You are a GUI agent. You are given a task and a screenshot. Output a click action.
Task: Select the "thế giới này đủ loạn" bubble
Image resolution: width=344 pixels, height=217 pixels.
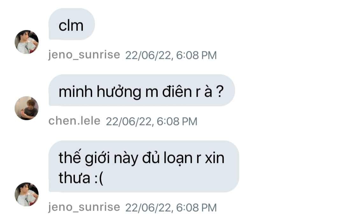click(144, 167)
